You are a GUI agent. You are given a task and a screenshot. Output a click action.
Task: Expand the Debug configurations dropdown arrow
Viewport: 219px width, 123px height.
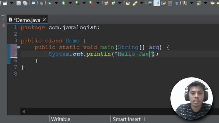pos(56,3)
